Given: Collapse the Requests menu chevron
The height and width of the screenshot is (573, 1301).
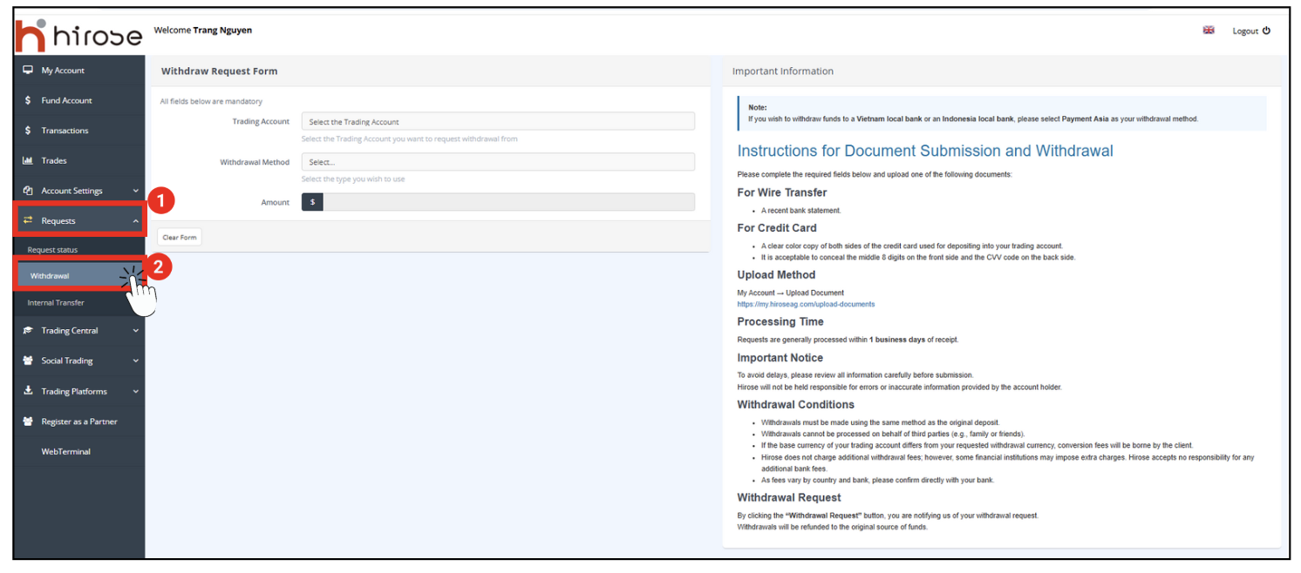Looking at the screenshot, I should click(136, 221).
